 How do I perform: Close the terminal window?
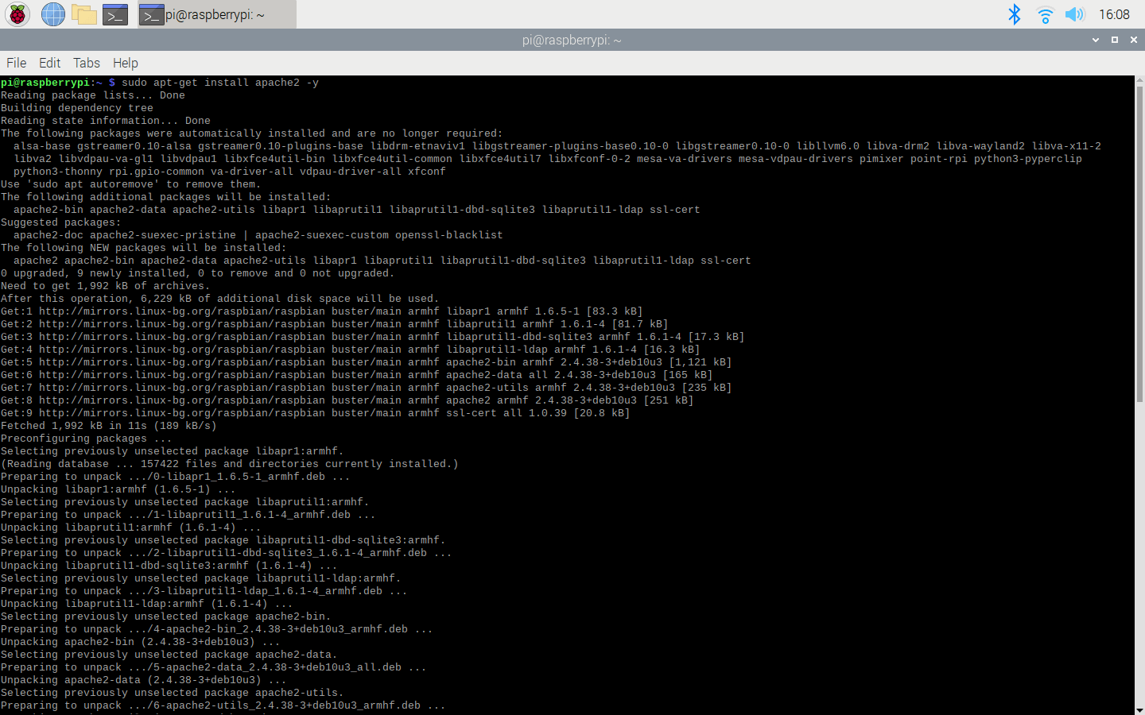pos(1133,39)
